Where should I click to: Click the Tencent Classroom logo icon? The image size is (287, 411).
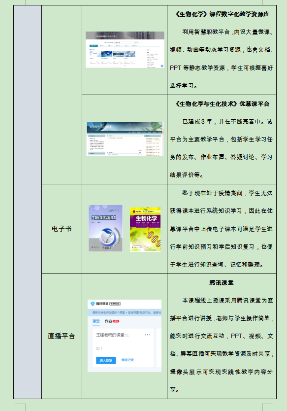[93, 304]
